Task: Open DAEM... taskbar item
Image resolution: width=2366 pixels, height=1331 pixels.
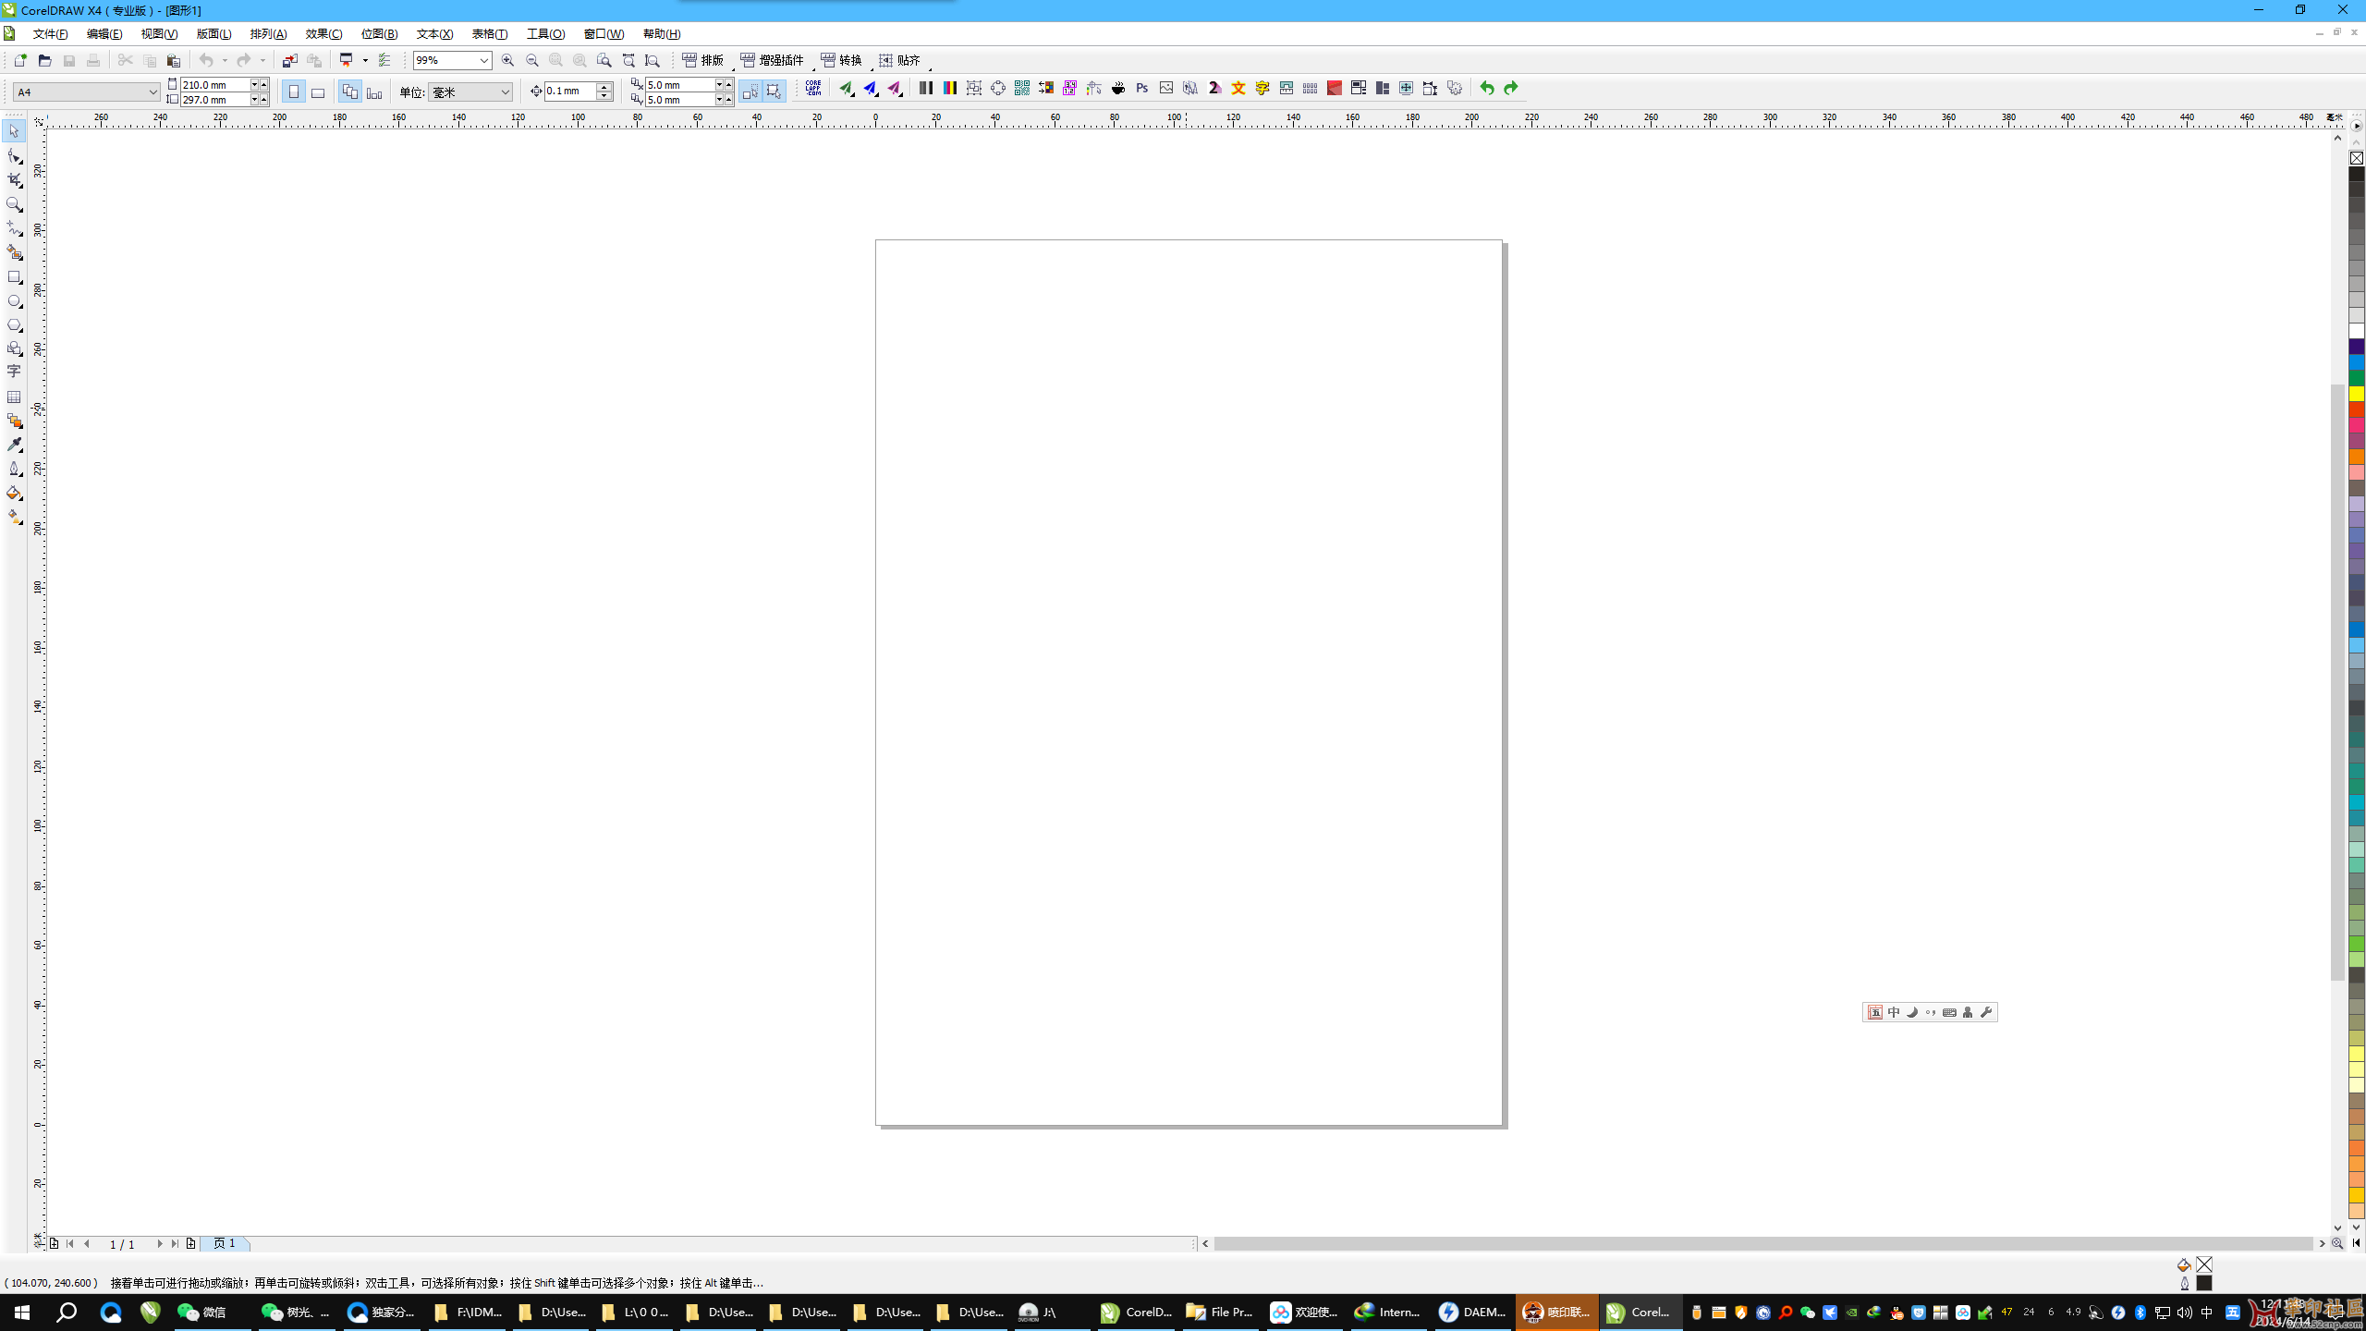Action: coord(1472,1312)
